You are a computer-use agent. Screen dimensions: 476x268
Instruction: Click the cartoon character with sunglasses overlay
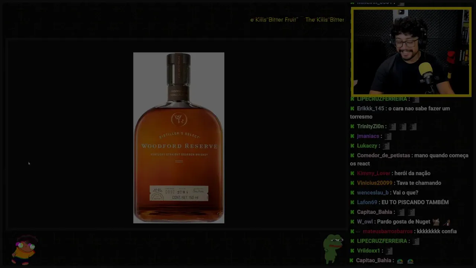[25, 249]
